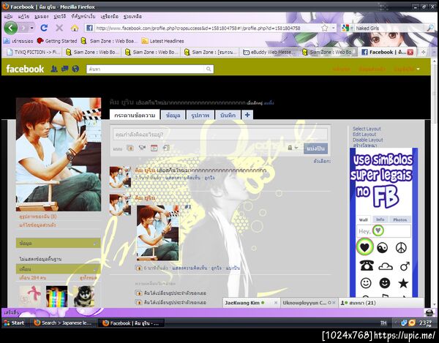
Task: Click the husky puppy friend thumbnail
Action: (x=83, y=296)
